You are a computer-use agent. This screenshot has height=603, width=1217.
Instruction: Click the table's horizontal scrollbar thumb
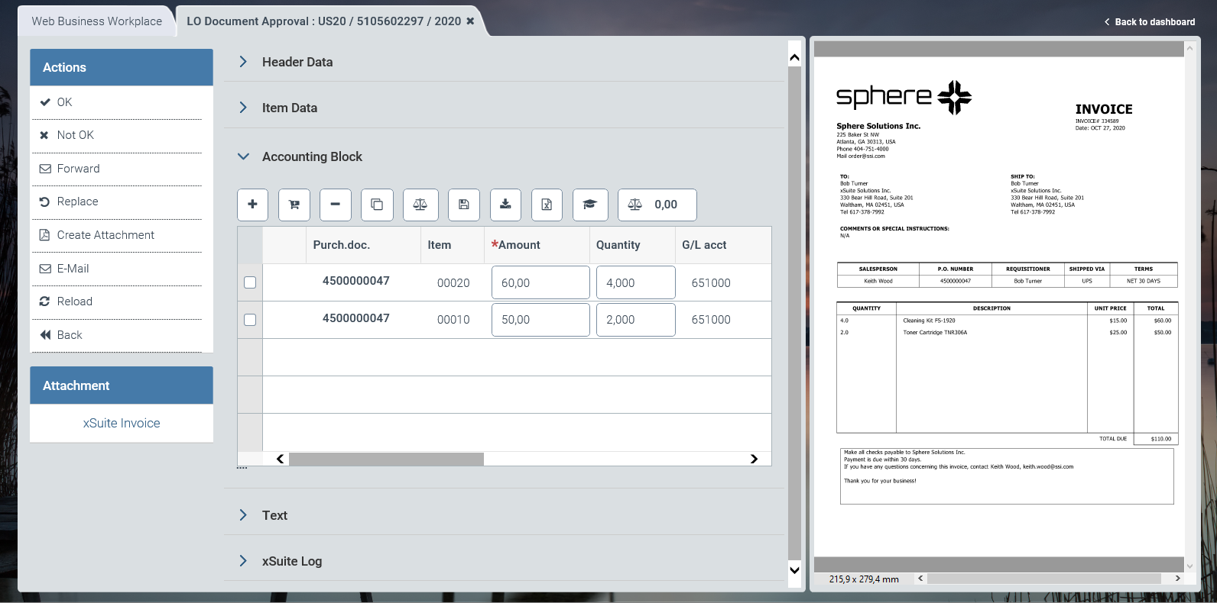386,459
